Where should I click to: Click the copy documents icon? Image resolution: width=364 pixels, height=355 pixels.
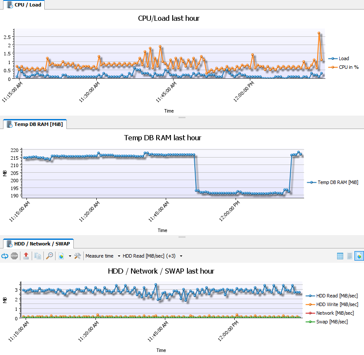[x=38, y=256]
